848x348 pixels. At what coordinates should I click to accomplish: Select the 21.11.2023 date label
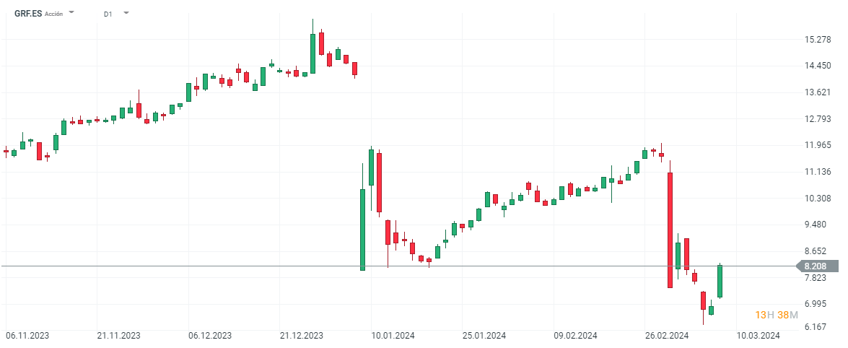(118, 336)
